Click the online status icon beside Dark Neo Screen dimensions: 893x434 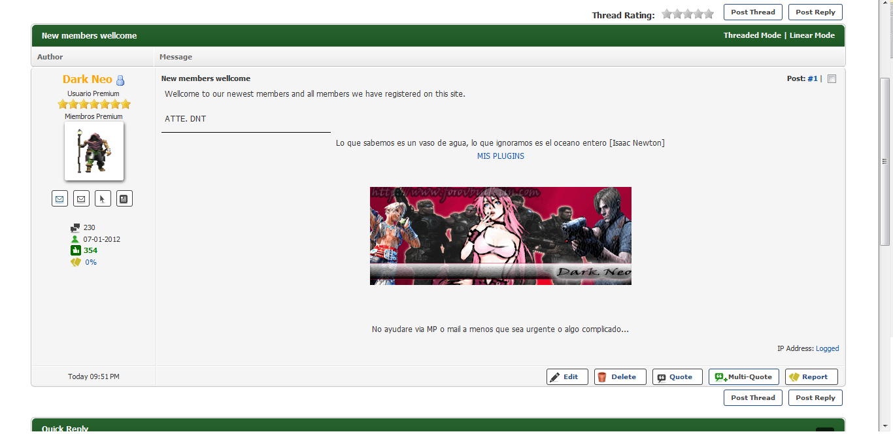[120, 80]
